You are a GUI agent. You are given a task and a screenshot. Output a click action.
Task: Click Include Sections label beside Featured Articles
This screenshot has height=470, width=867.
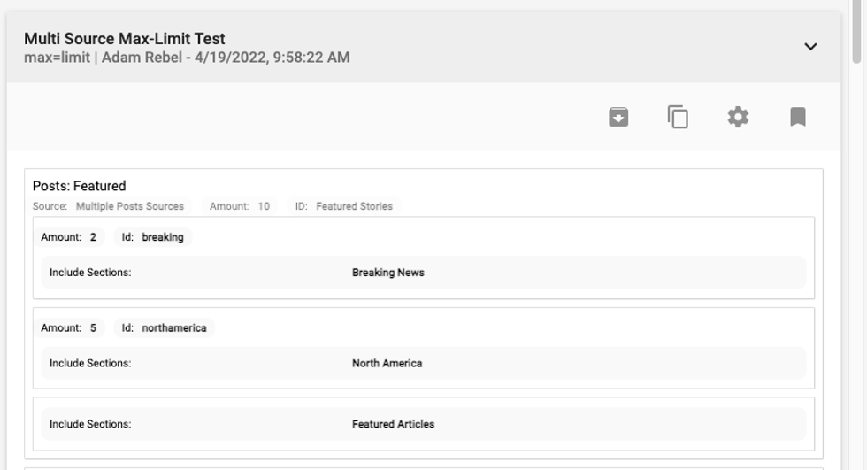pyautogui.click(x=90, y=424)
